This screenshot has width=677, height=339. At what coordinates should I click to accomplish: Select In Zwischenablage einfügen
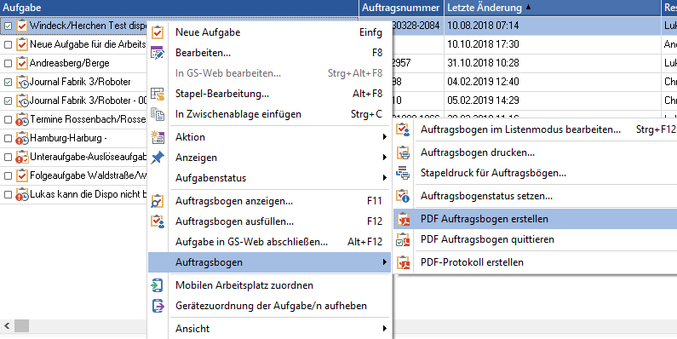click(x=269, y=114)
